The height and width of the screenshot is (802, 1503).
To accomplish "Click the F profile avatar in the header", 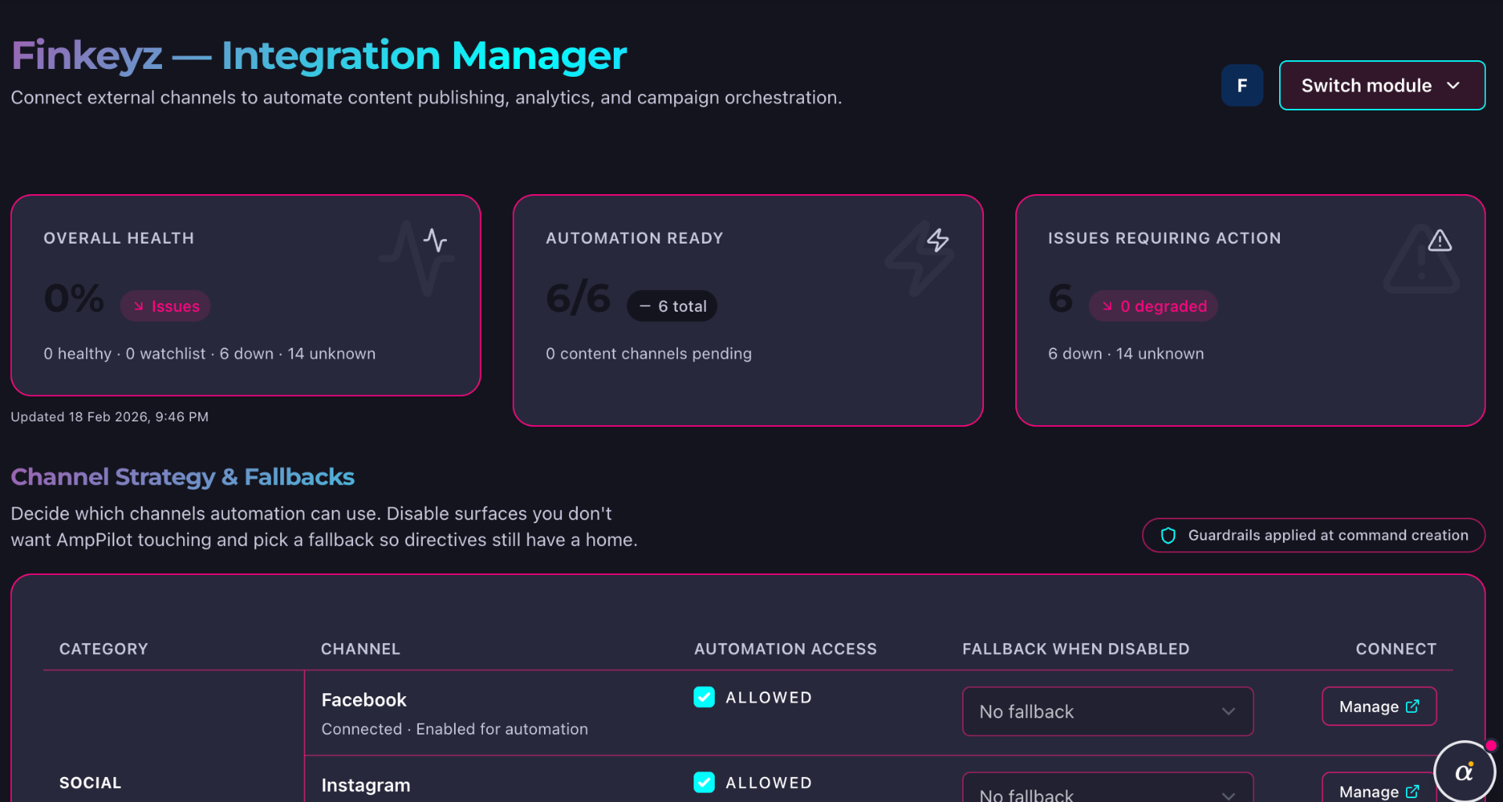I will click(x=1242, y=85).
